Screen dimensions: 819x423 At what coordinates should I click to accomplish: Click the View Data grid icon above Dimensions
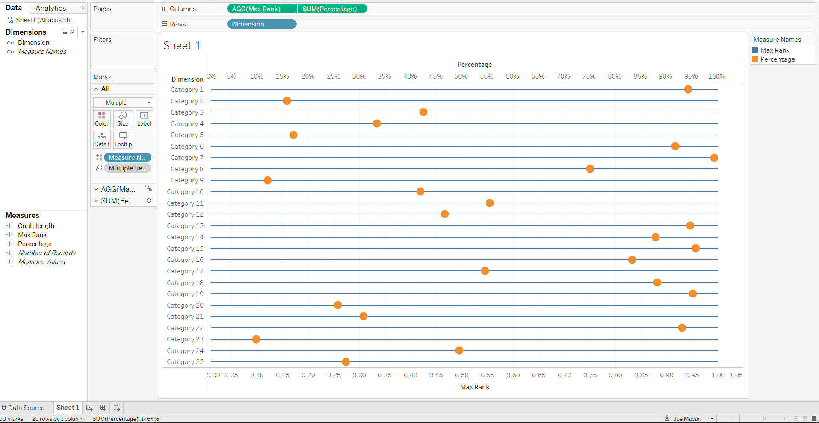[64, 32]
